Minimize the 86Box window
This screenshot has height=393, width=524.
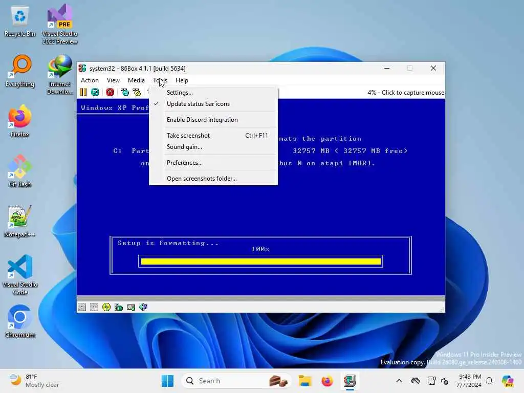point(387,68)
